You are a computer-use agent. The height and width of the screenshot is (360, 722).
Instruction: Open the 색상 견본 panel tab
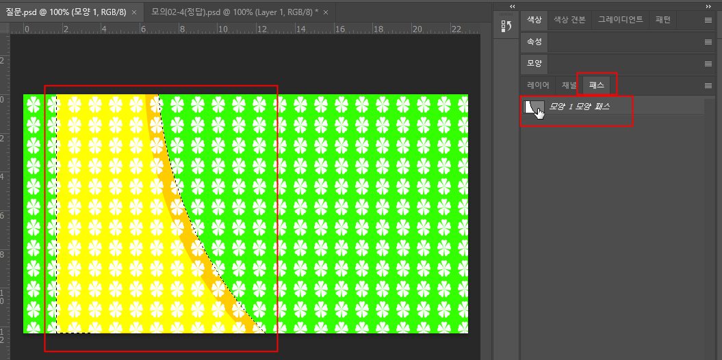pyautogui.click(x=569, y=20)
